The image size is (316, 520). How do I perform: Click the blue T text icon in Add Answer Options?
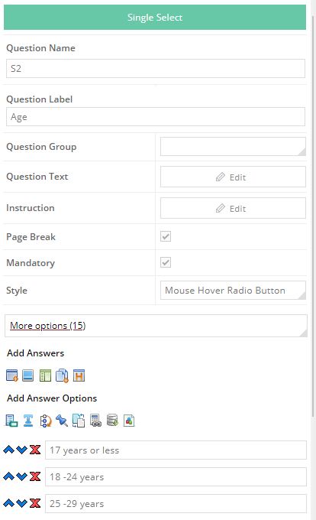(x=28, y=421)
